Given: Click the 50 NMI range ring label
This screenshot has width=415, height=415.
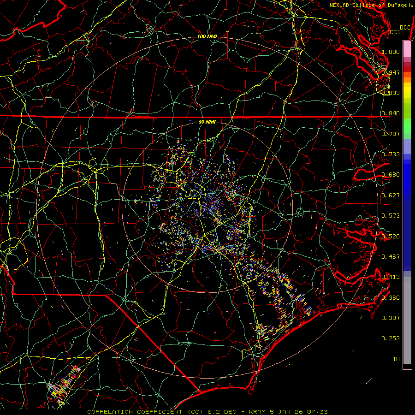Looking at the screenshot, I should (x=207, y=122).
